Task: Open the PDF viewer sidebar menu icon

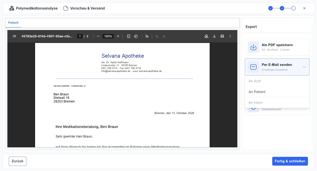Action: [x=15, y=36]
